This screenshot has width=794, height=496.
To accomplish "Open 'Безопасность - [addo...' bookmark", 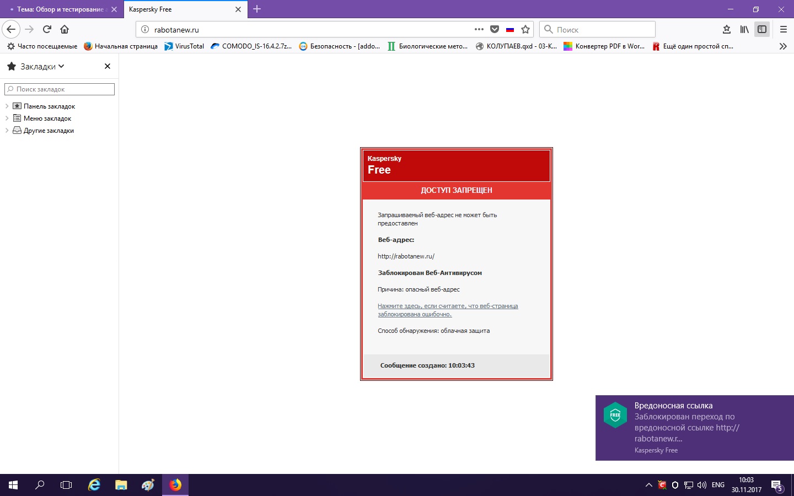I will pyautogui.click(x=340, y=46).
